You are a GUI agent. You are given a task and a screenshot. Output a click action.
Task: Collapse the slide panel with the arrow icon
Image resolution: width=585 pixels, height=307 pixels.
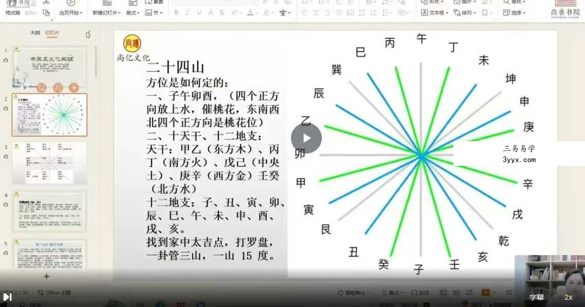[x=88, y=34]
